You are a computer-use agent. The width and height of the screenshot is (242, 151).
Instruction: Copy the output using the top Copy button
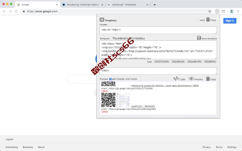coord(211,20)
